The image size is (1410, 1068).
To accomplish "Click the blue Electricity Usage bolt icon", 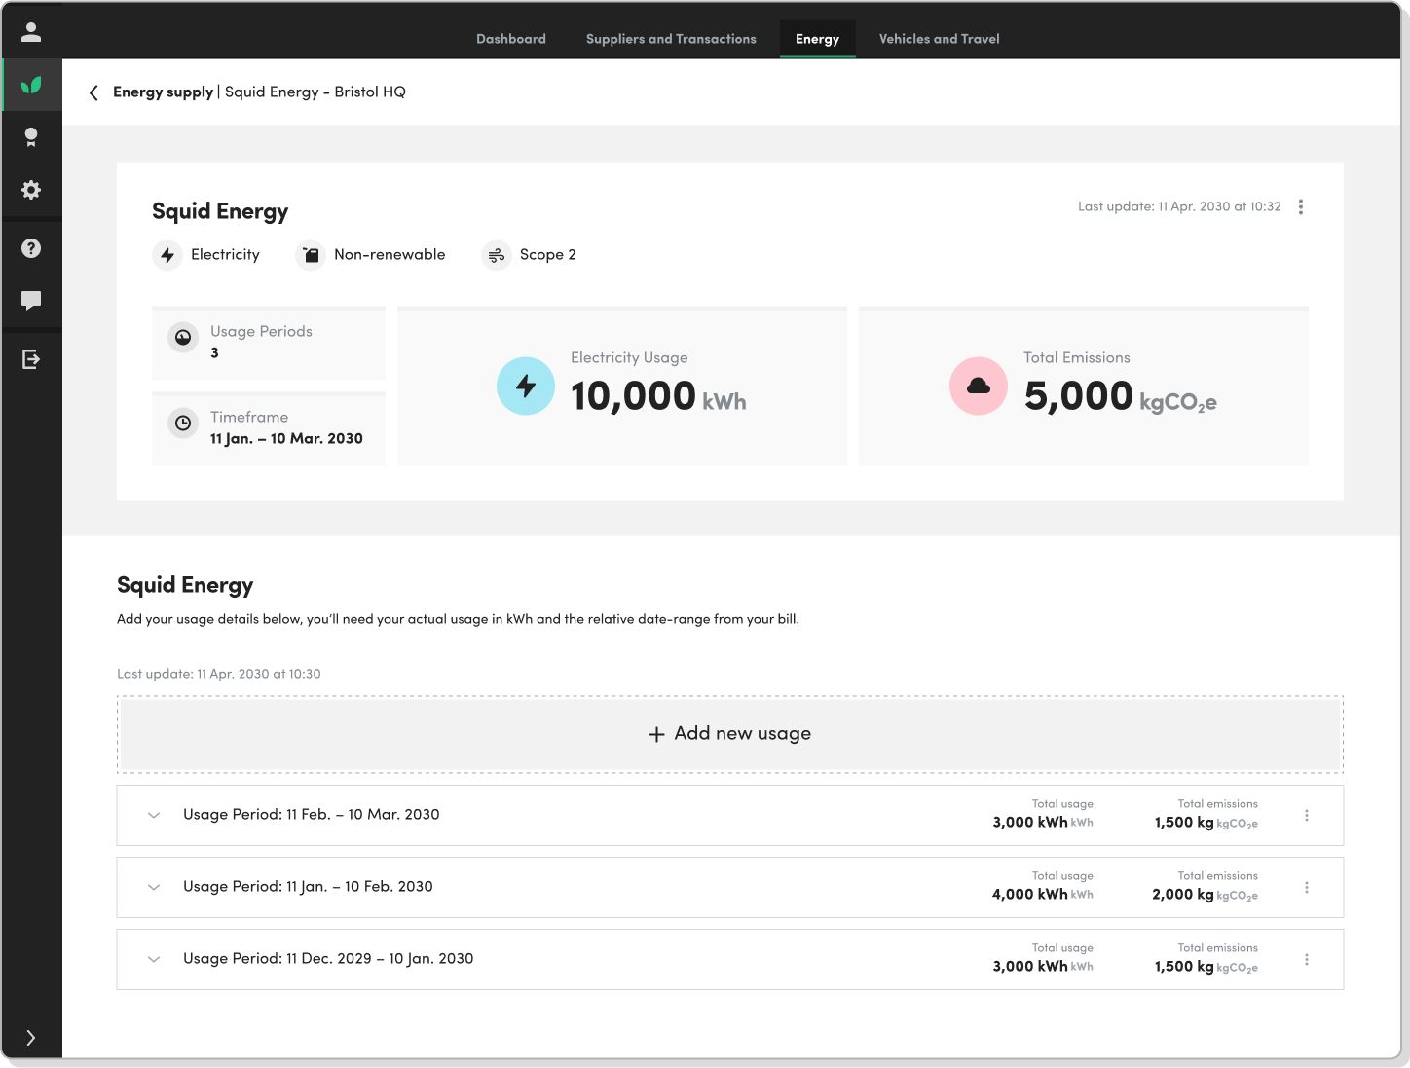I will [x=526, y=387].
